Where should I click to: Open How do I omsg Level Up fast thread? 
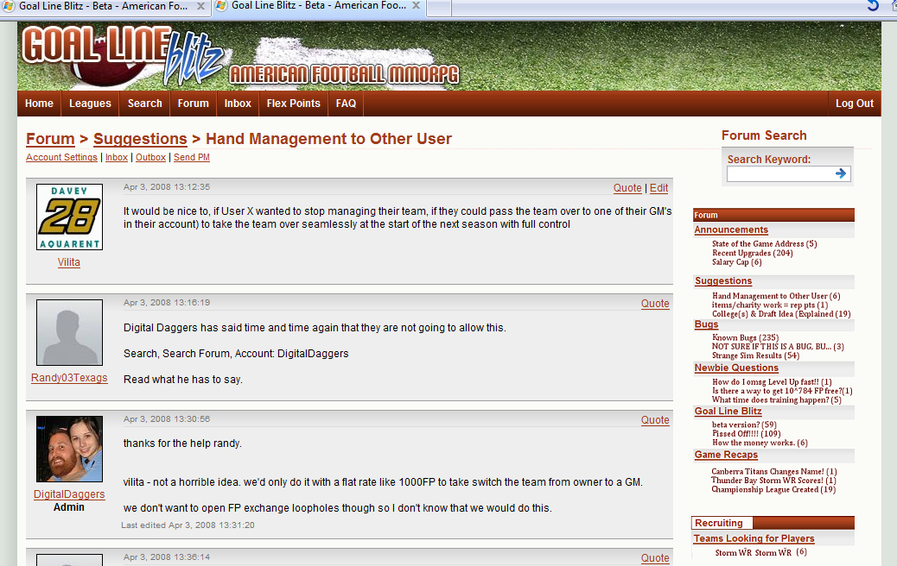point(772,382)
